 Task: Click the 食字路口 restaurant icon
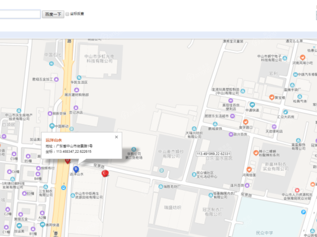coord(245,122)
